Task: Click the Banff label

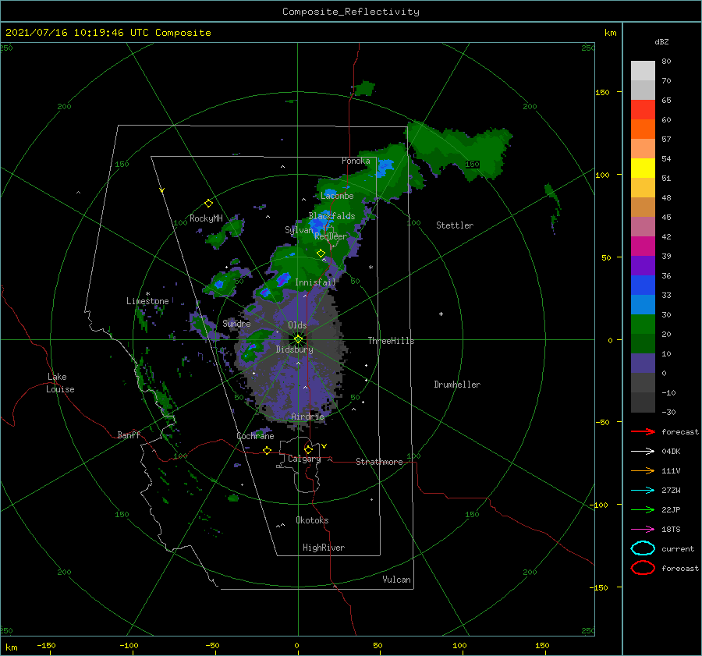Action: pos(129,434)
